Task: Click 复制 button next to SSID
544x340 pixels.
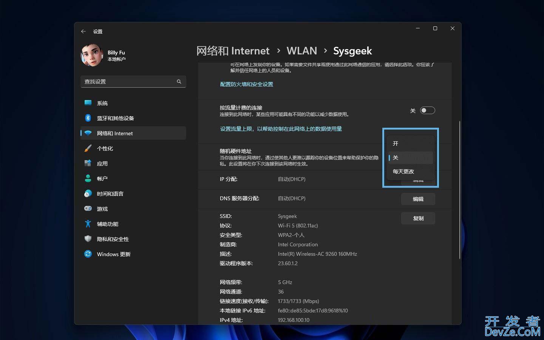Action: tap(418, 218)
